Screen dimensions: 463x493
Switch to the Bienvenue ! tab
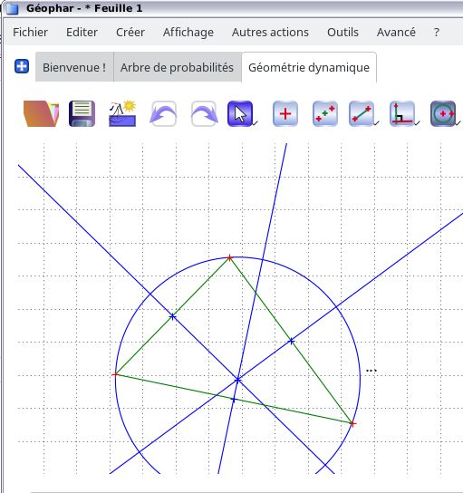(x=74, y=67)
